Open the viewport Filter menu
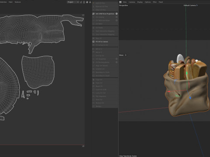The height and width of the screenshot is (157, 210). point(155,2)
